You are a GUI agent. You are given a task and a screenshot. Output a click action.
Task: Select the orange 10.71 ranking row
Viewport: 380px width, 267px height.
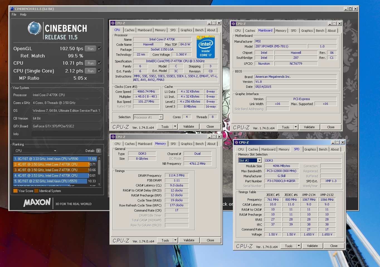55,164
